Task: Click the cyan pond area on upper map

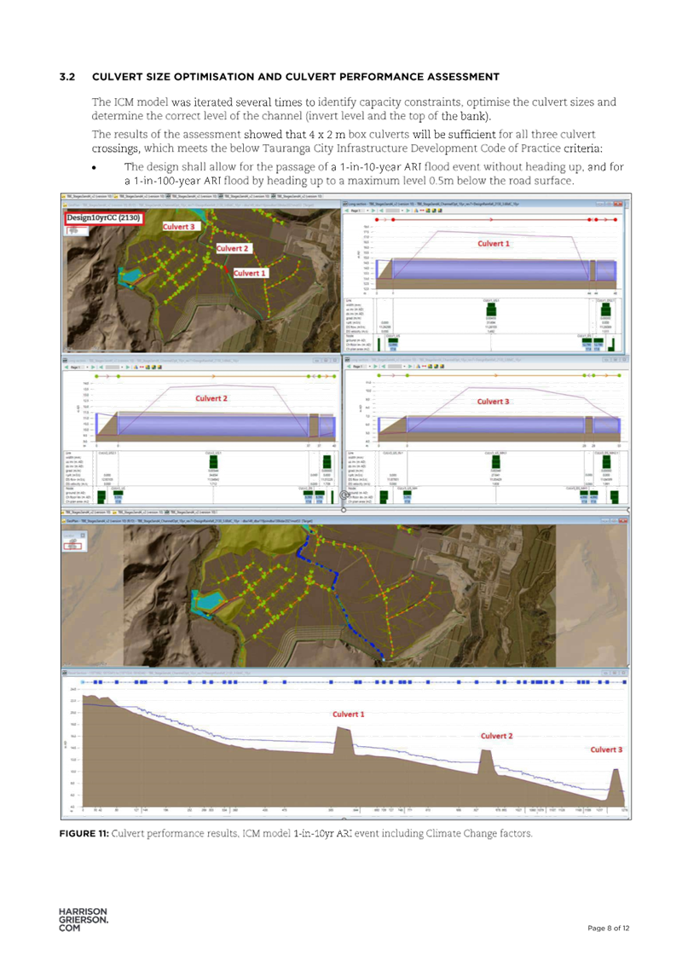Action: coord(132,275)
